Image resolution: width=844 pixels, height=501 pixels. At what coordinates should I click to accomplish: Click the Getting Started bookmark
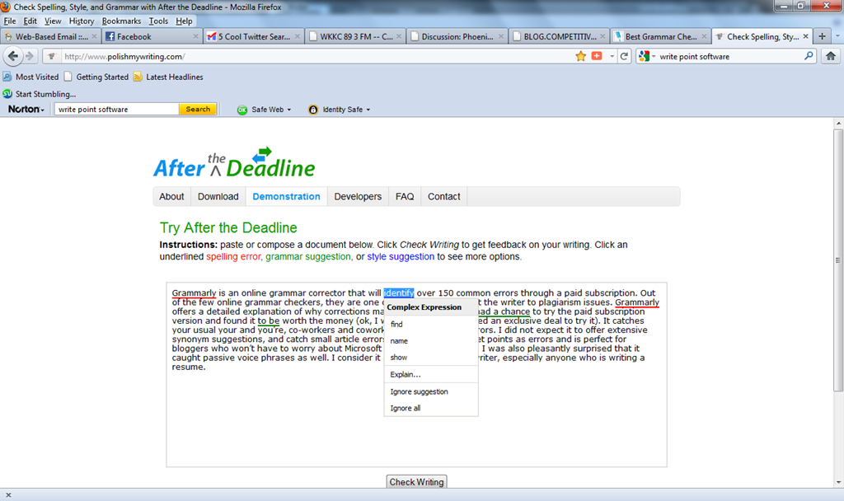pyautogui.click(x=97, y=77)
